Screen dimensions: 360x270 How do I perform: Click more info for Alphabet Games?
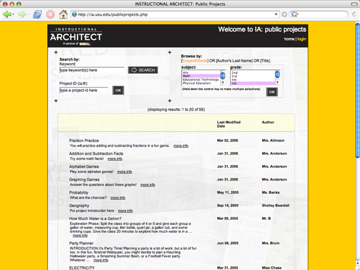(125, 172)
